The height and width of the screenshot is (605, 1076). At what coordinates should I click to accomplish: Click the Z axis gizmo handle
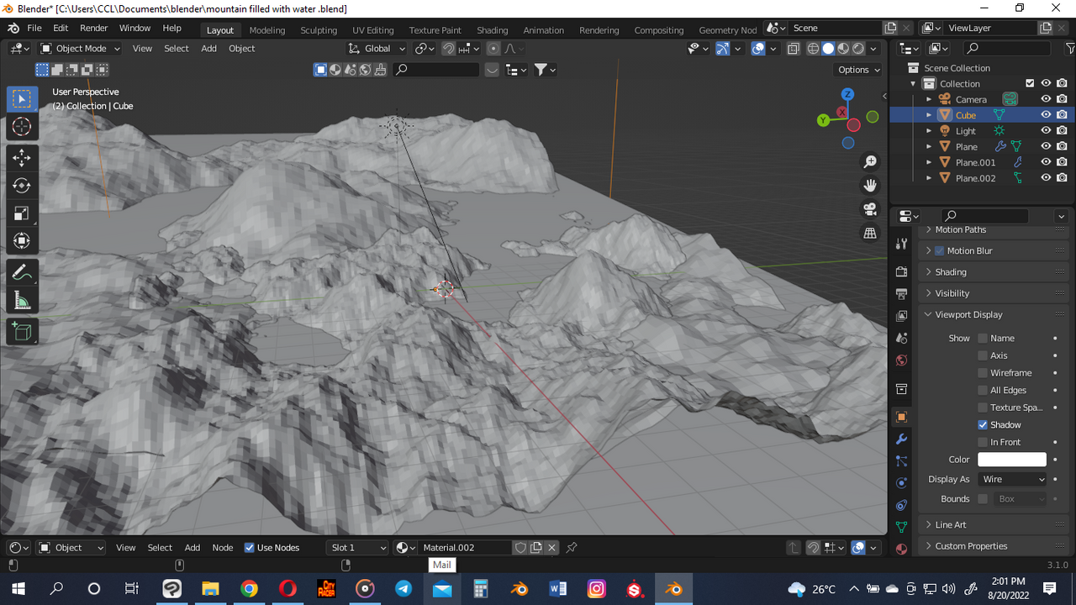tap(847, 94)
